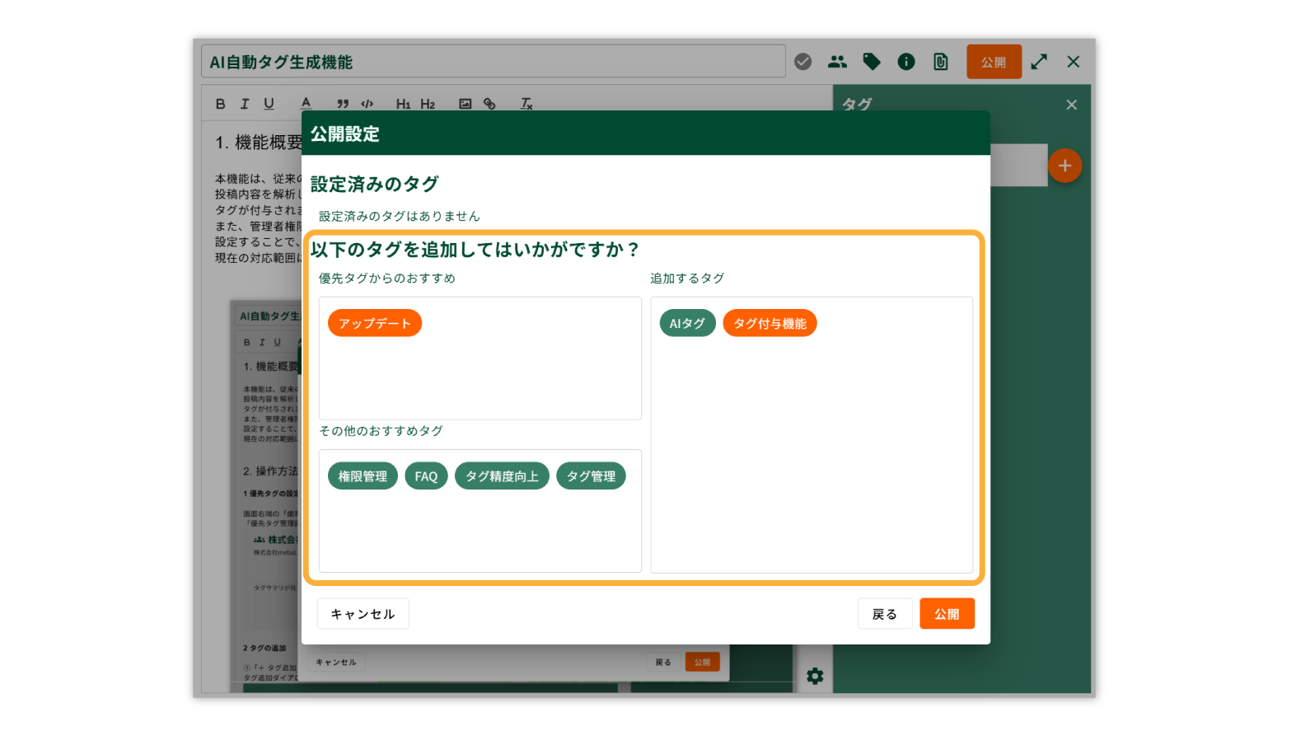Remove the AIタグ chip from added tags
Screen dimensions: 1296x745
click(x=687, y=323)
